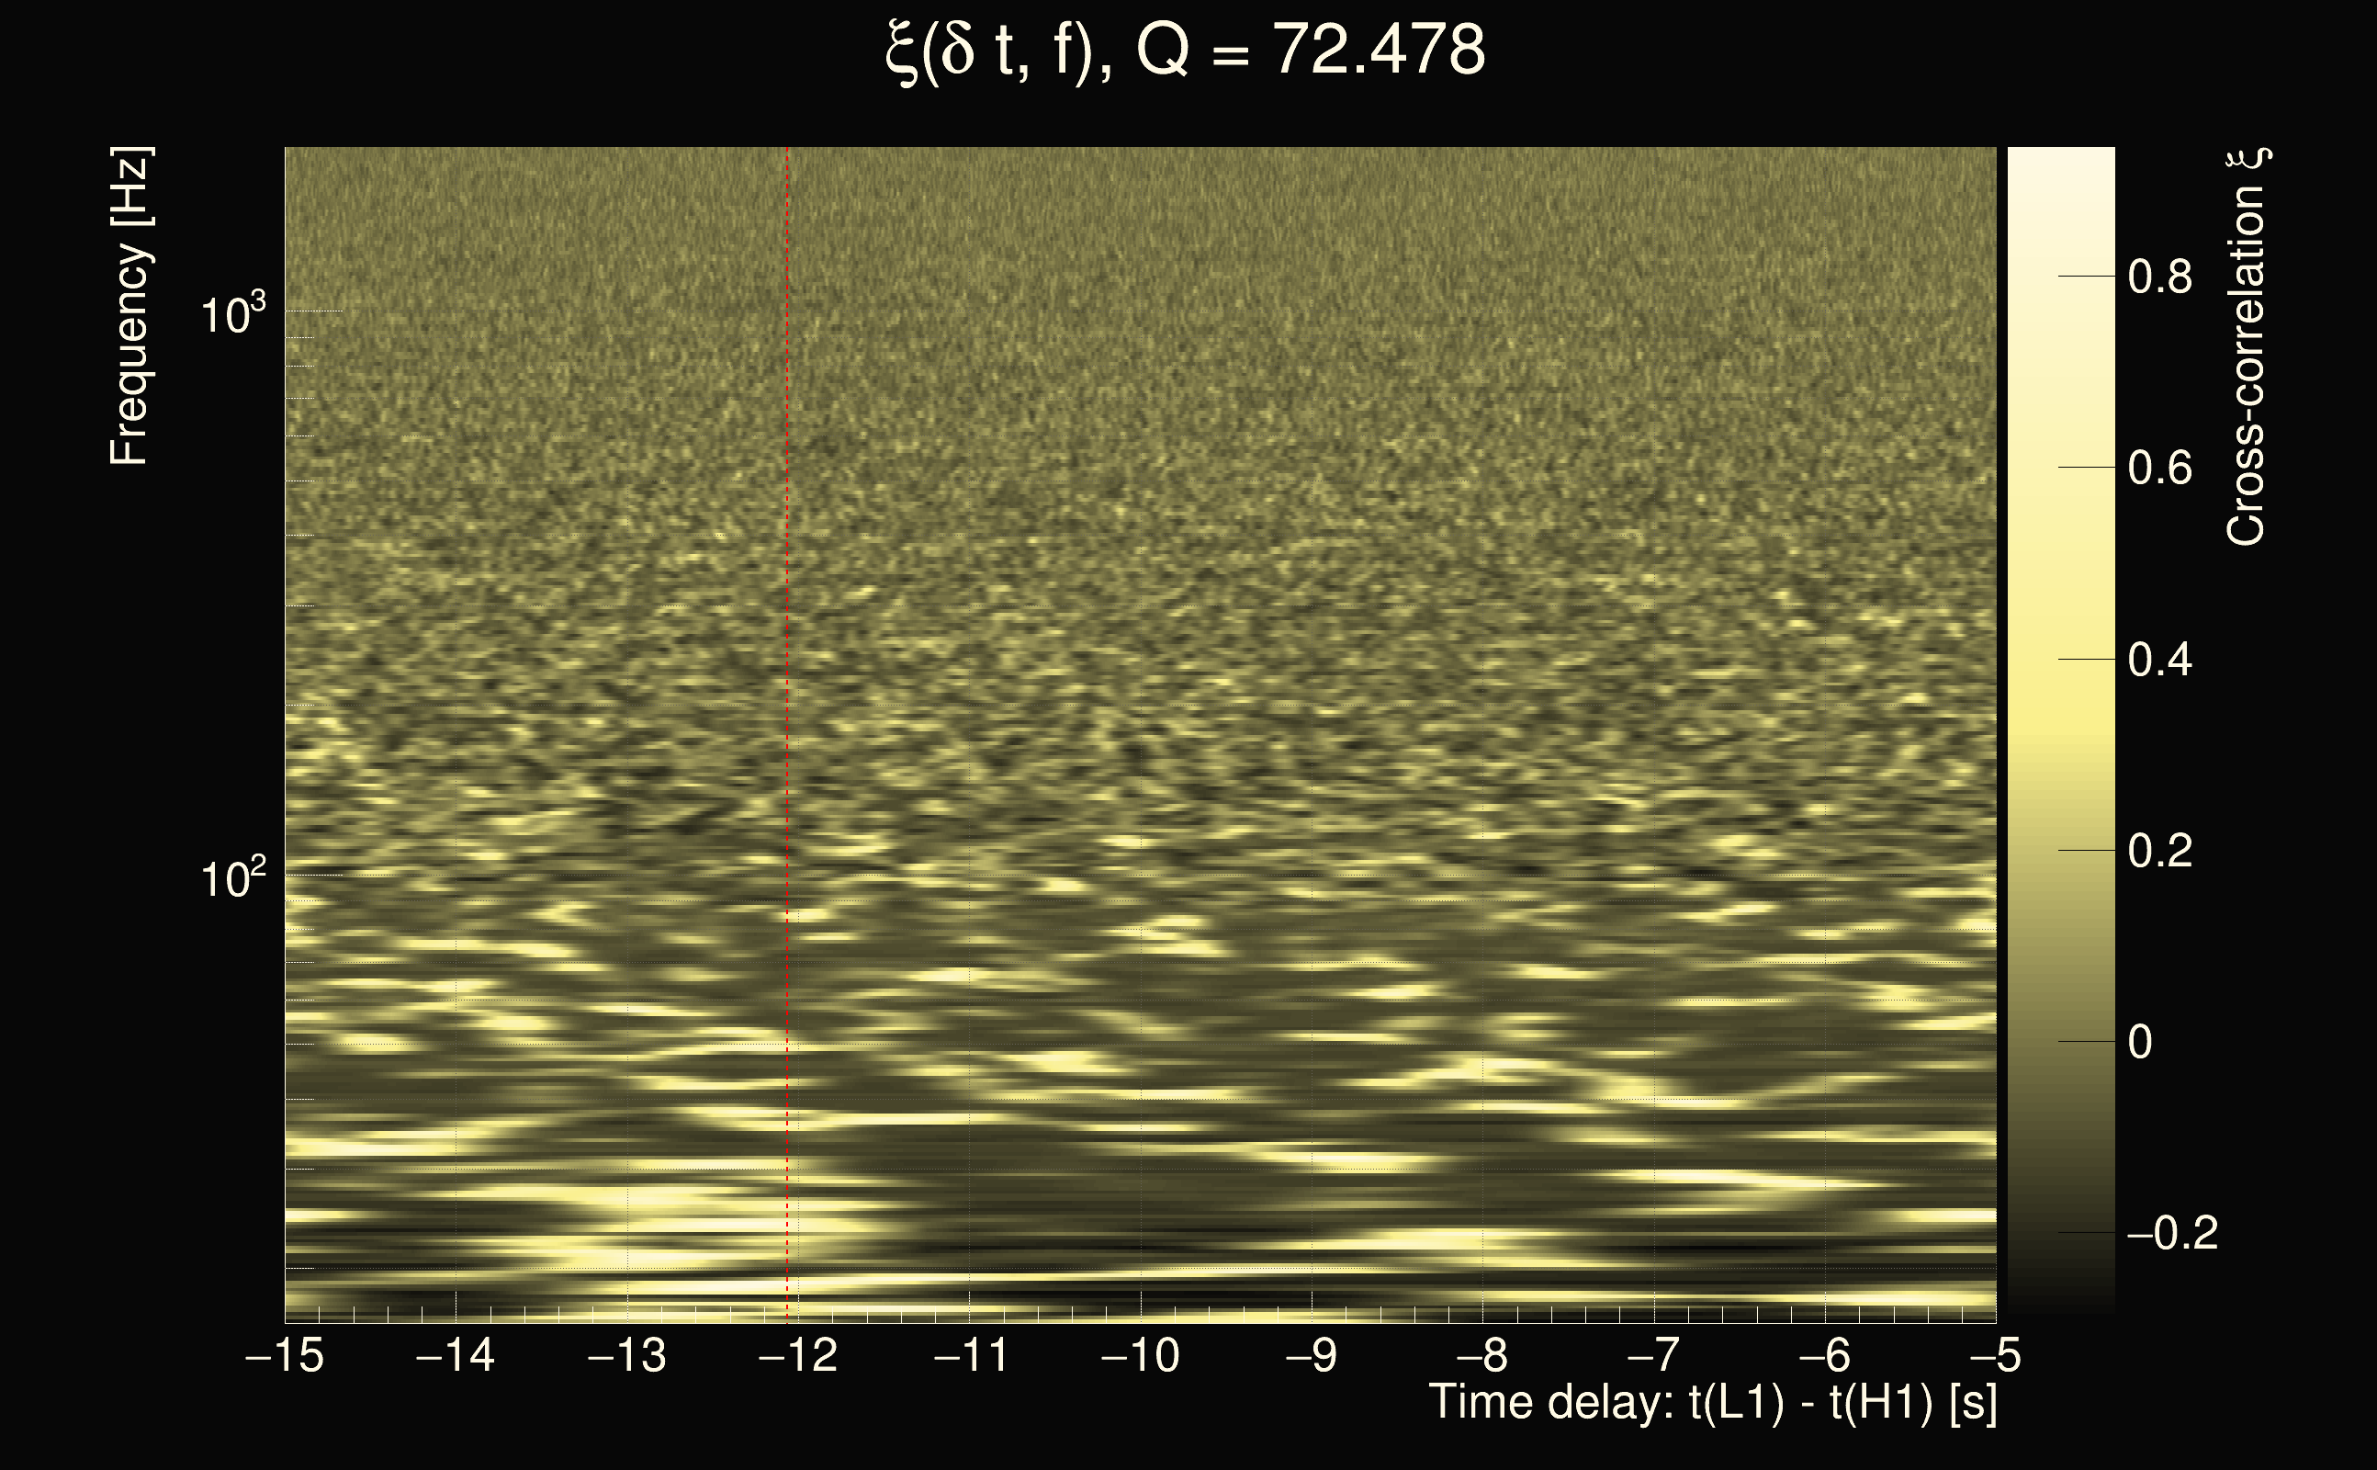Click the 0.6 value on the colorbar
Viewport: 2377px width, 1470px height.
(x=2159, y=469)
